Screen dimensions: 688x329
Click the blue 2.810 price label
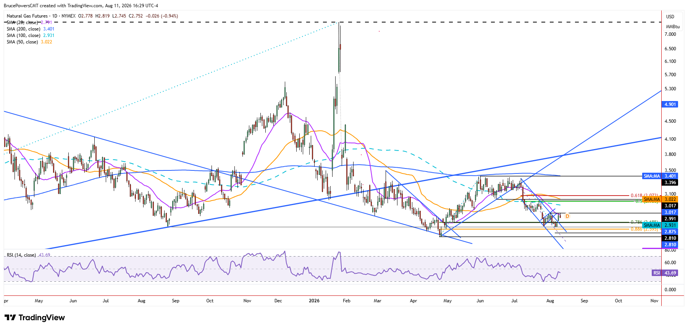pos(670,245)
